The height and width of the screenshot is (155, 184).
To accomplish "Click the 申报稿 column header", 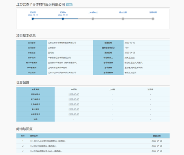I will tap(74, 89).
